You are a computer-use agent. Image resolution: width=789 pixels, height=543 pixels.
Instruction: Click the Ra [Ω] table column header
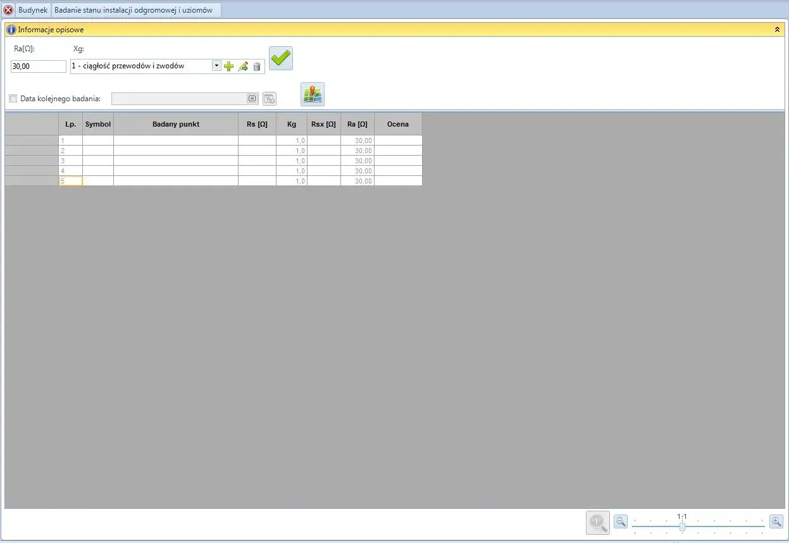tap(357, 124)
